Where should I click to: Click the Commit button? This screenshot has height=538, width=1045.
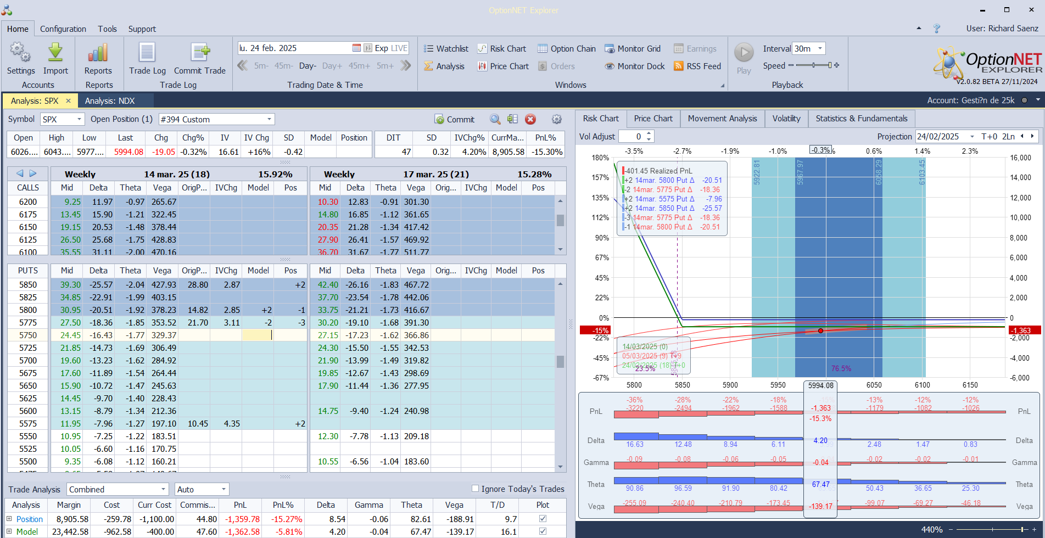tap(454, 119)
